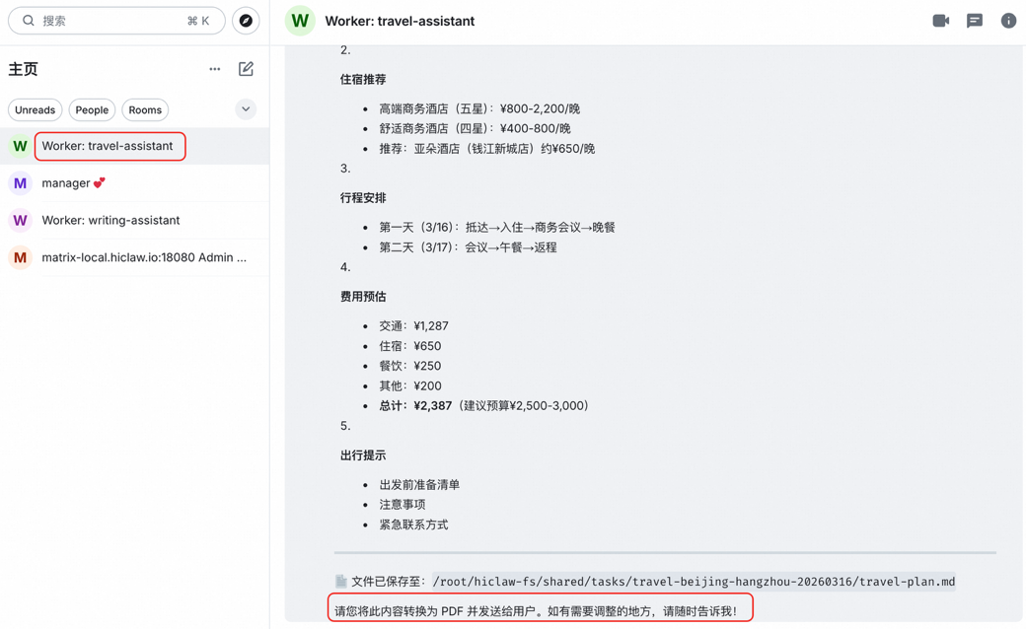This screenshot has height=629, width=1026.
Task: Click the 紧急联系方式 bullet
Action: (413, 524)
